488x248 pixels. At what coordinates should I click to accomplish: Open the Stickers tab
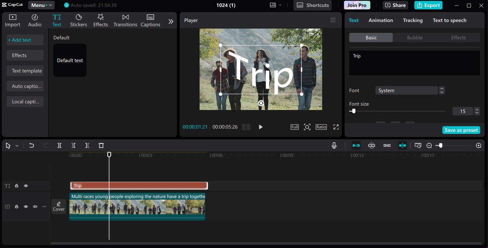79,21
